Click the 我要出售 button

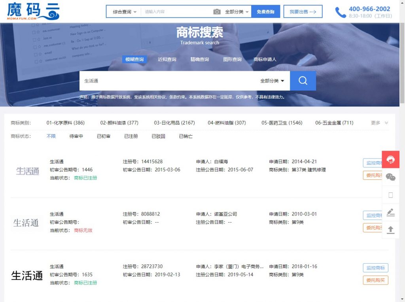303,11
